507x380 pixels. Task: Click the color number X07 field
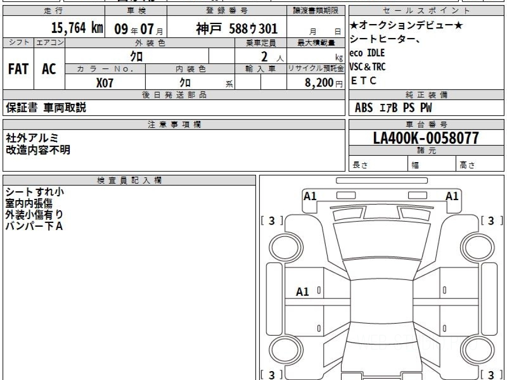[x=105, y=82]
